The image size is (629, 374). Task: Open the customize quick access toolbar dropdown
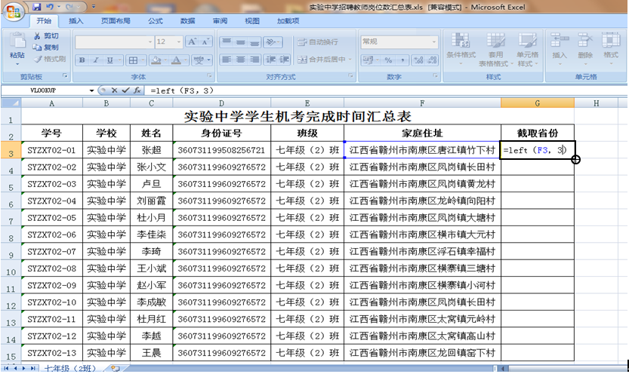click(x=94, y=7)
